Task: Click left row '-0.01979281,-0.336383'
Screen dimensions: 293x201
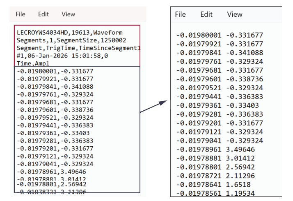Action: 55,141
